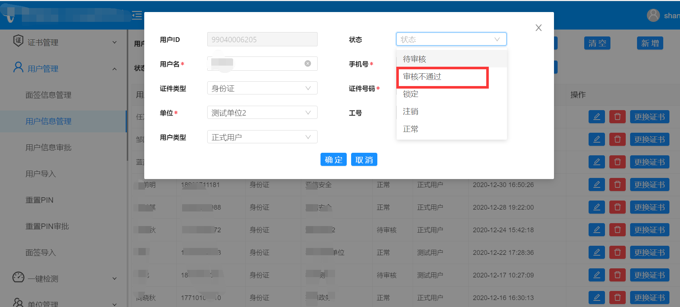This screenshot has height=307, width=680.
Task: Choose 锁定 in the status dropdown list
Action: click(410, 94)
